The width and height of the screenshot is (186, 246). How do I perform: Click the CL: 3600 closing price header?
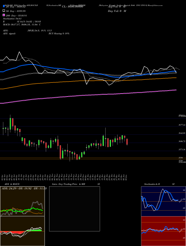(73, 7)
